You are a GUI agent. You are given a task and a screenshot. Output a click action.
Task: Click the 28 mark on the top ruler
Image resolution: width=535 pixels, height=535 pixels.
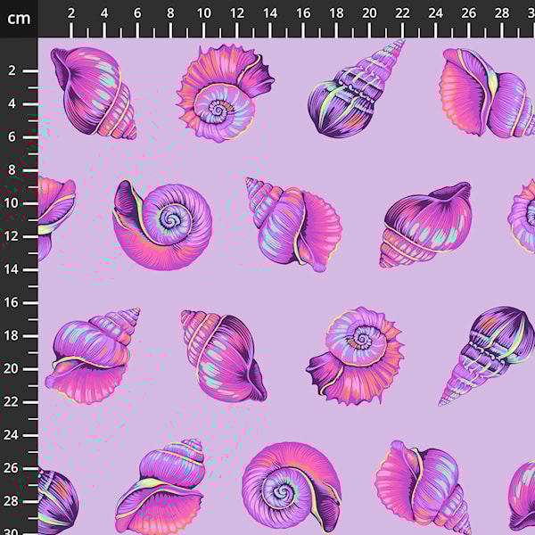[x=501, y=12]
